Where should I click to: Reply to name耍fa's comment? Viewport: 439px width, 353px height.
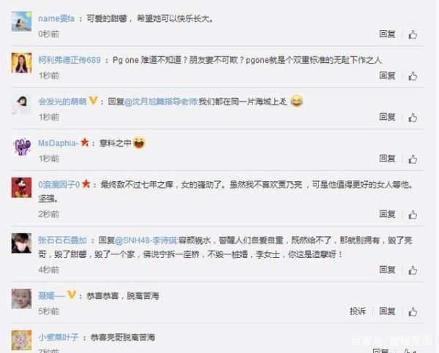coord(387,34)
